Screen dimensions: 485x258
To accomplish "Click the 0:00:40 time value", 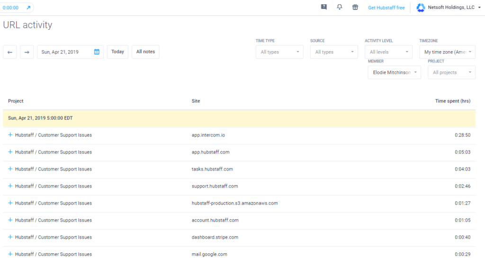I will point(462,237).
